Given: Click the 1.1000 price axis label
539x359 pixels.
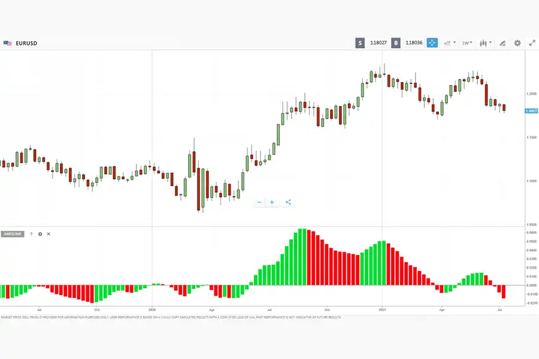Looking at the screenshot, I should [531, 181].
